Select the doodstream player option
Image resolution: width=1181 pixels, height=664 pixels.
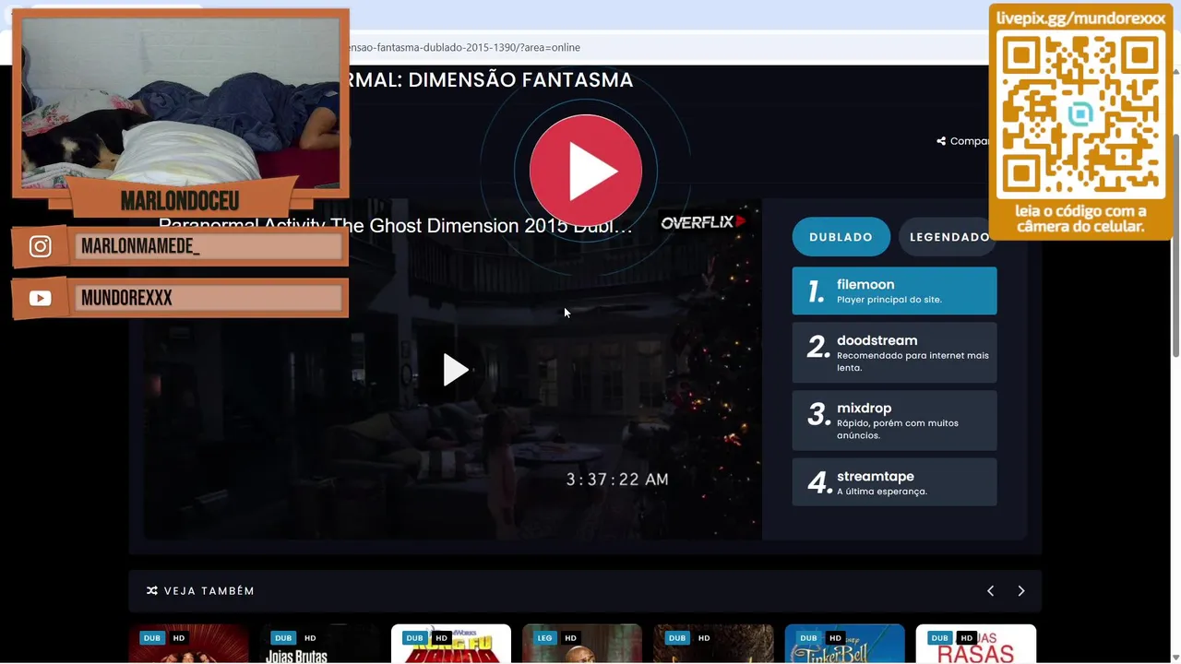click(894, 352)
